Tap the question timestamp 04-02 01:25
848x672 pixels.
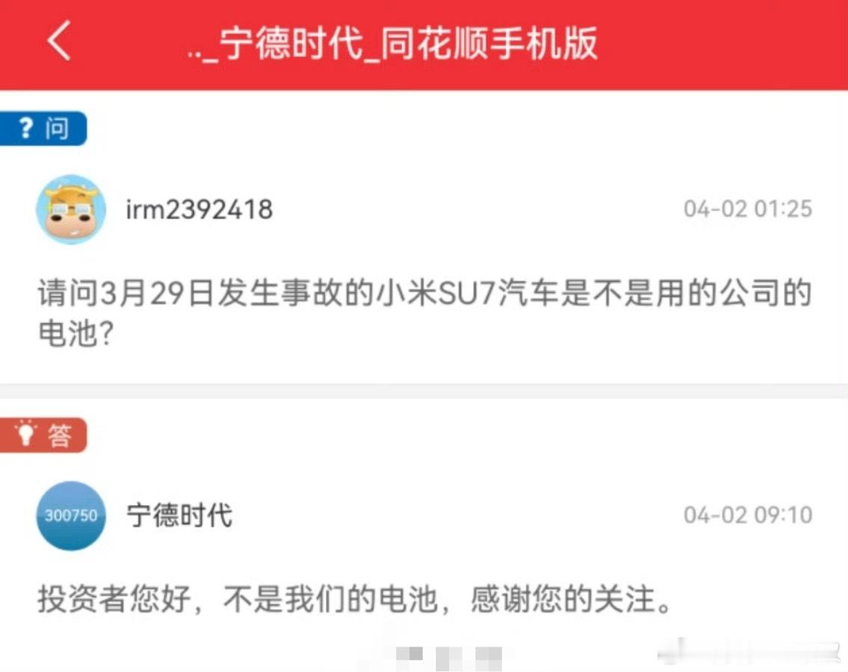[748, 209]
